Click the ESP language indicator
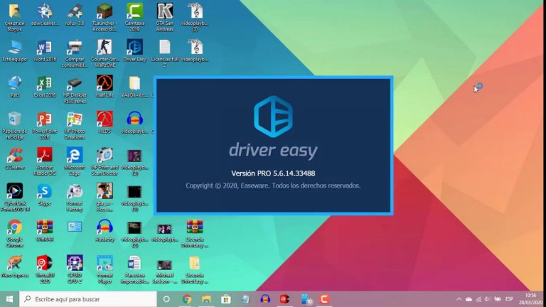Image resolution: width=546 pixels, height=307 pixels. (x=509, y=299)
